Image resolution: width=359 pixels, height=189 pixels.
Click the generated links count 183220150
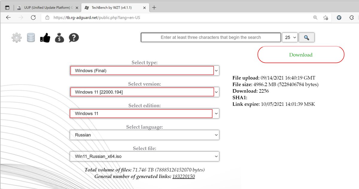[183, 176]
